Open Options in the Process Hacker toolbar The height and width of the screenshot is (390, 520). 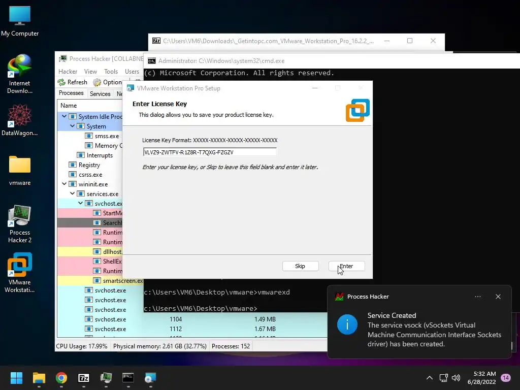coord(108,82)
